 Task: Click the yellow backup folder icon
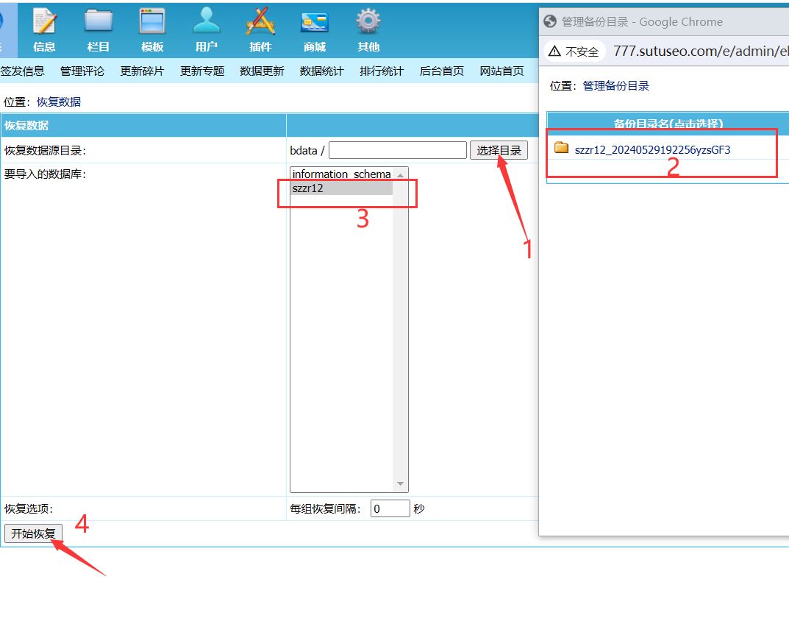pyautogui.click(x=562, y=148)
